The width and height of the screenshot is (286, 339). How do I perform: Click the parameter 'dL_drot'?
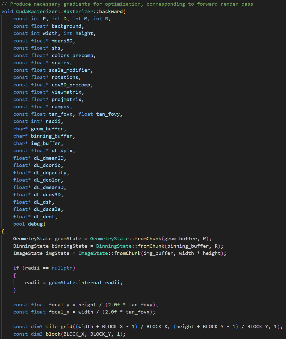pos(44,217)
